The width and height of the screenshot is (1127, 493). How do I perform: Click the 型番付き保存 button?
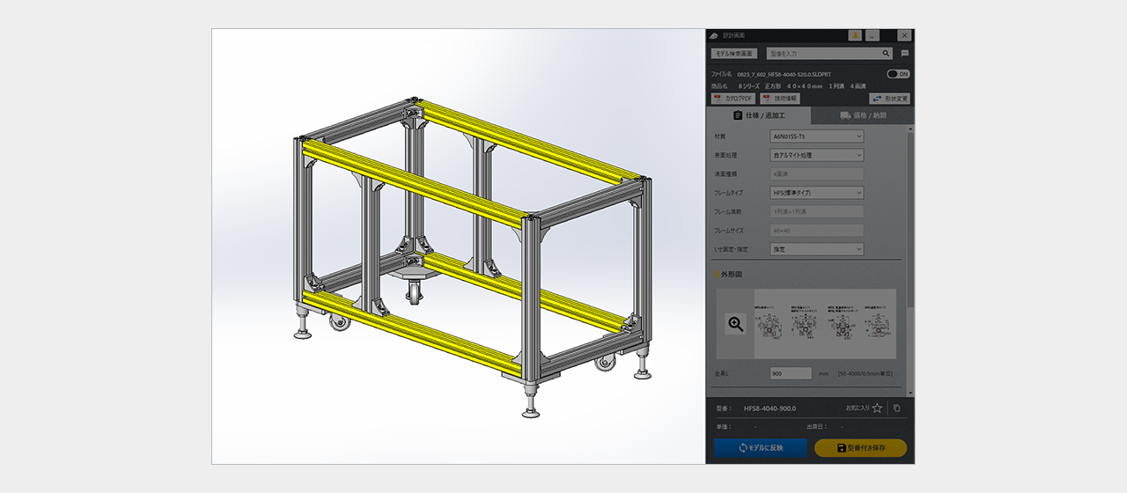pyautogui.click(x=860, y=448)
